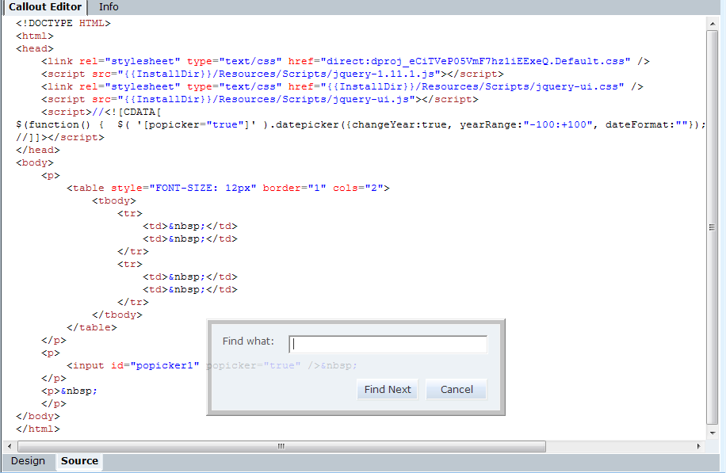Cancel the find dialog

point(457,389)
